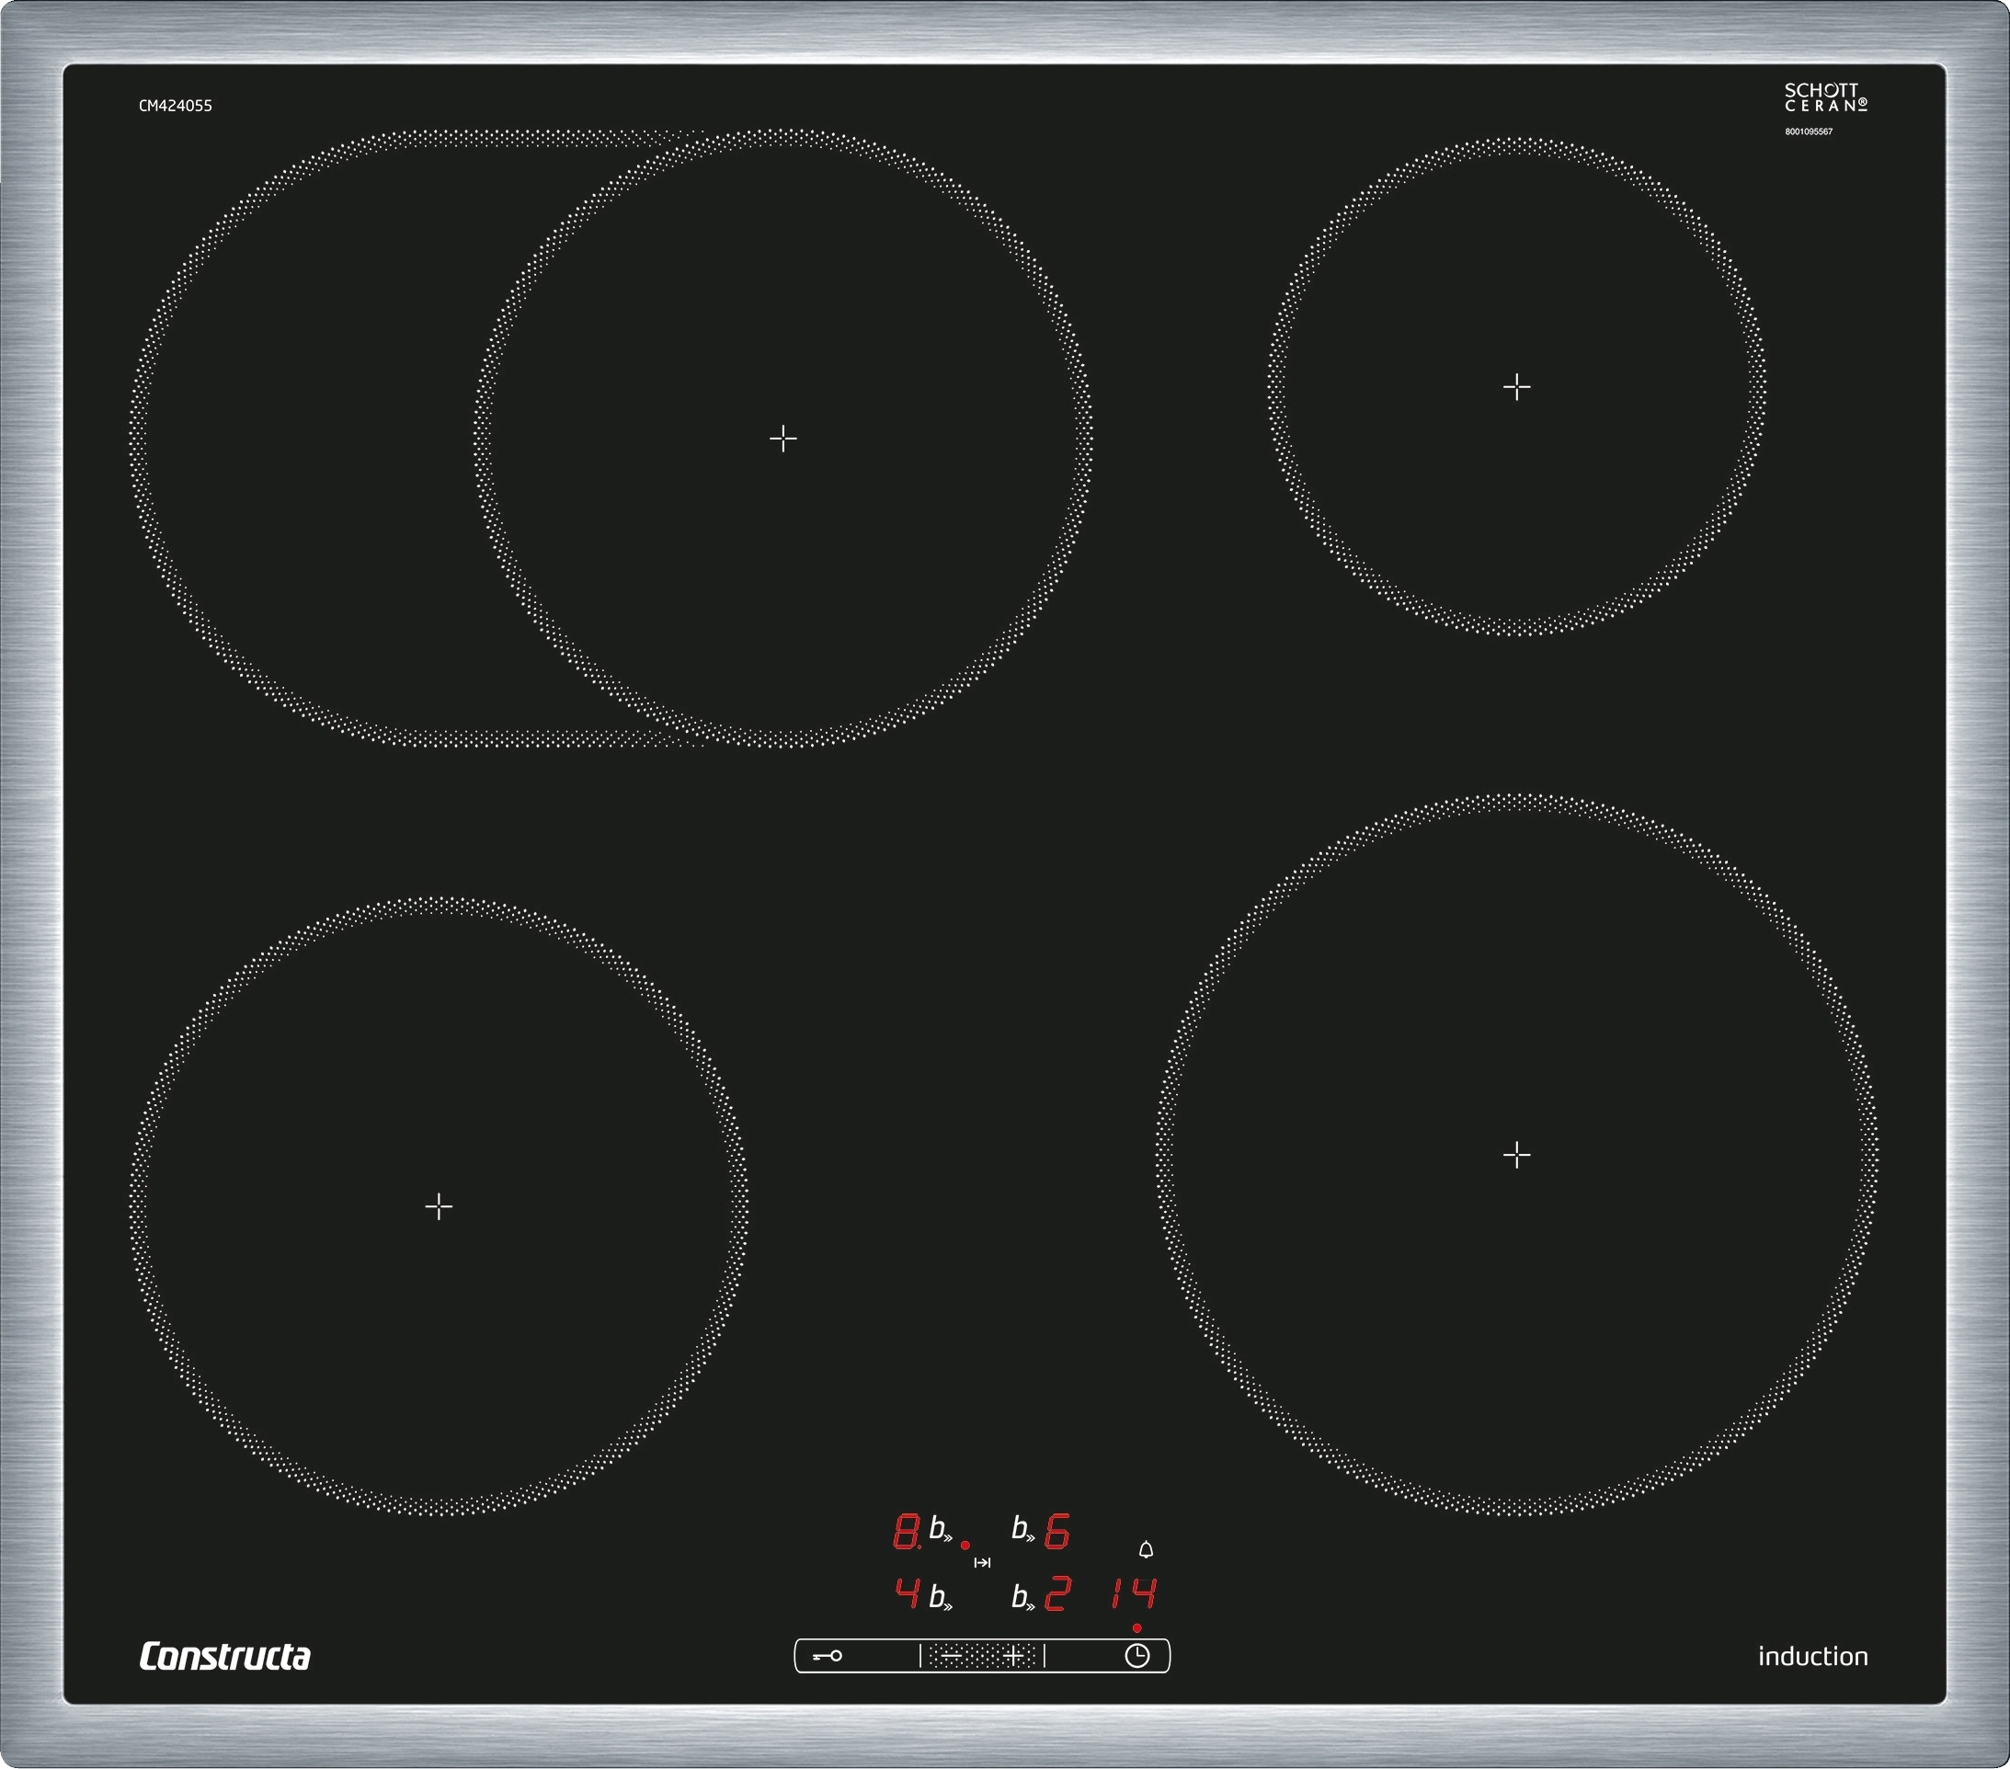
Task: Select the zone showing heat level 4
Action: [x=907, y=1593]
